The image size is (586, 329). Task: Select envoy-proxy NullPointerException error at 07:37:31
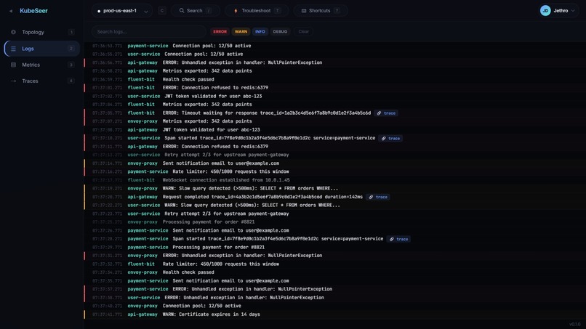(335, 256)
